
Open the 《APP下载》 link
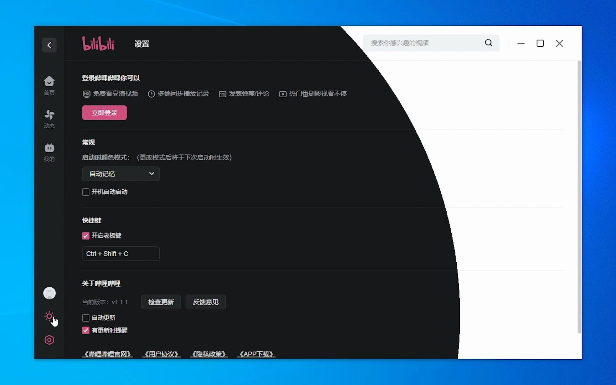tap(256, 354)
